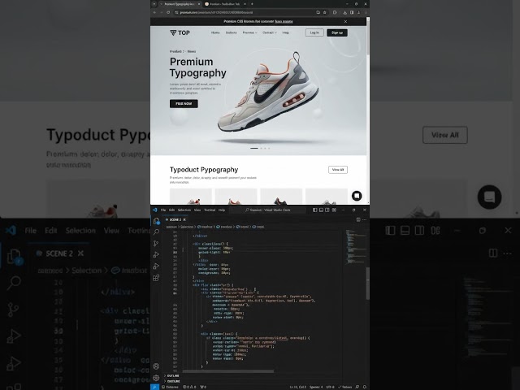Click first product thumbnail in grid
Viewport: 520px width, 390px height.
pyautogui.click(x=191, y=196)
